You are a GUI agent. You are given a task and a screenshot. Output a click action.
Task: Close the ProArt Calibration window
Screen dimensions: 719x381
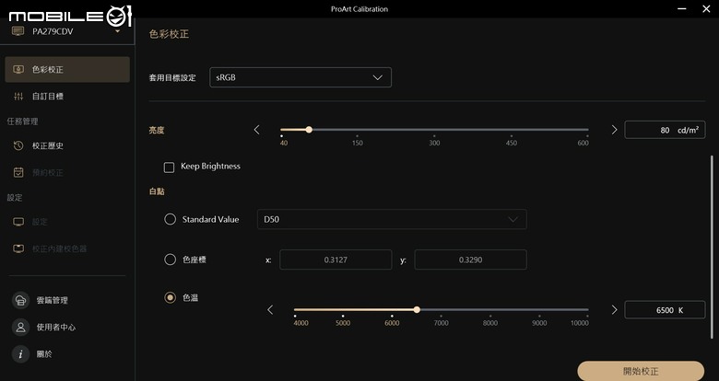click(x=706, y=8)
